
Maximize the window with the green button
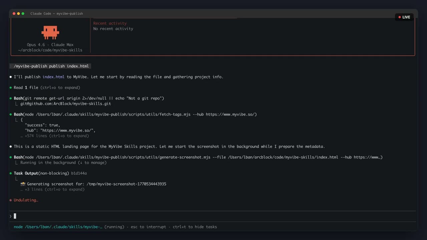tap(23, 14)
